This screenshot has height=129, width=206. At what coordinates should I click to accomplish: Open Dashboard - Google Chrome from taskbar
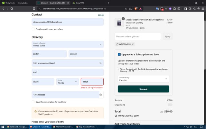pos(17,127)
